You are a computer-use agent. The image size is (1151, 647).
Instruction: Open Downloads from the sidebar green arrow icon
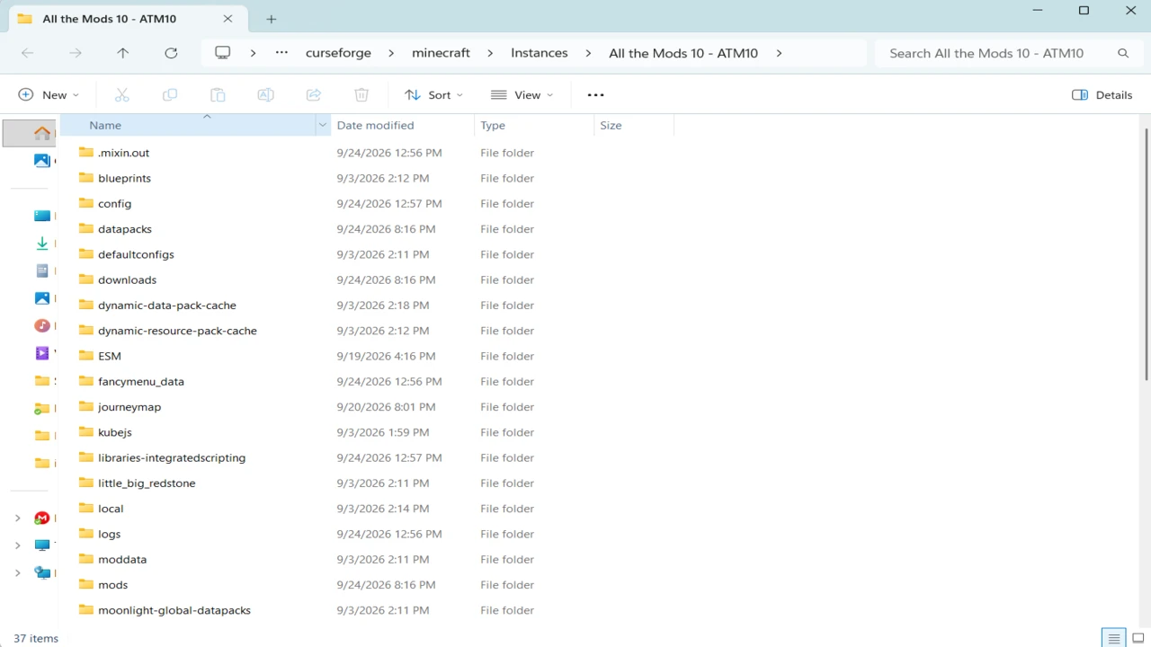(42, 244)
